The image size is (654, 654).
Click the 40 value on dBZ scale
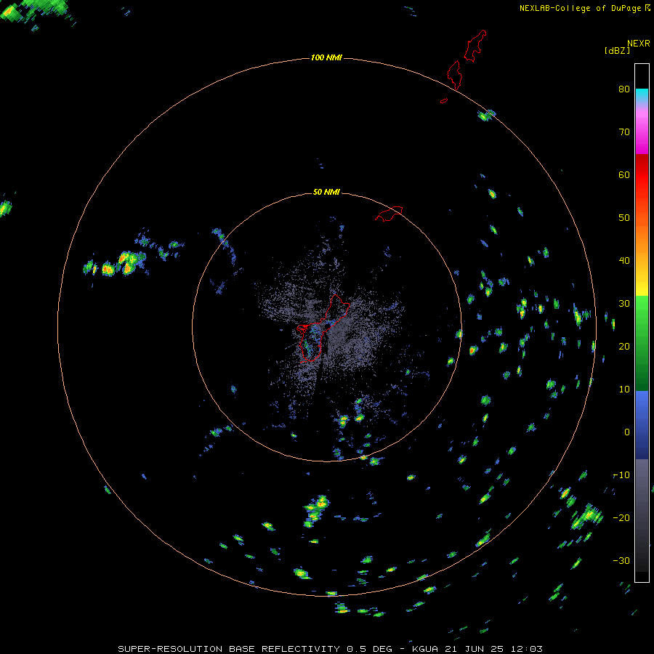(x=624, y=261)
